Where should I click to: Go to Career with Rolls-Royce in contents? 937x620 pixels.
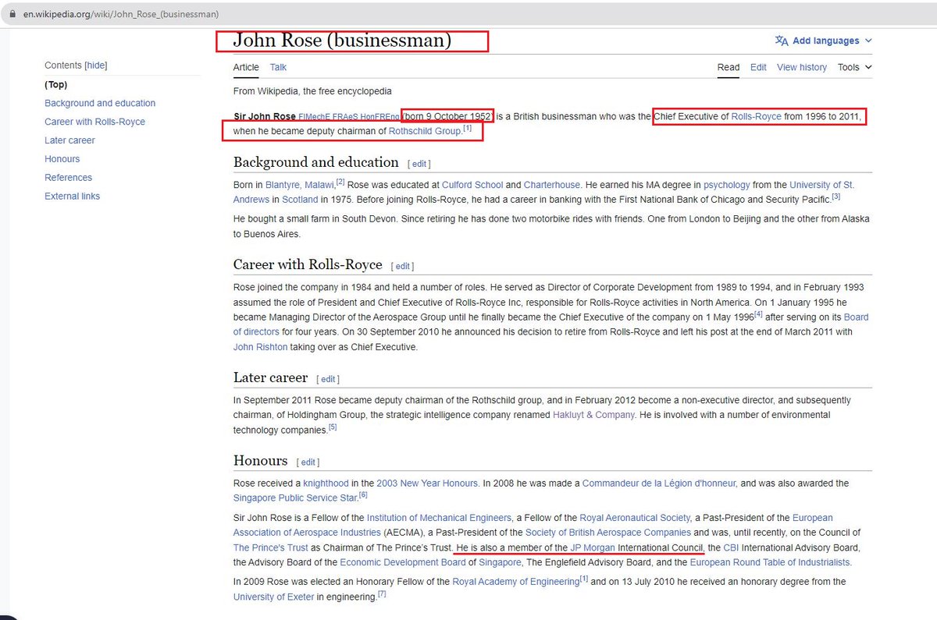94,122
